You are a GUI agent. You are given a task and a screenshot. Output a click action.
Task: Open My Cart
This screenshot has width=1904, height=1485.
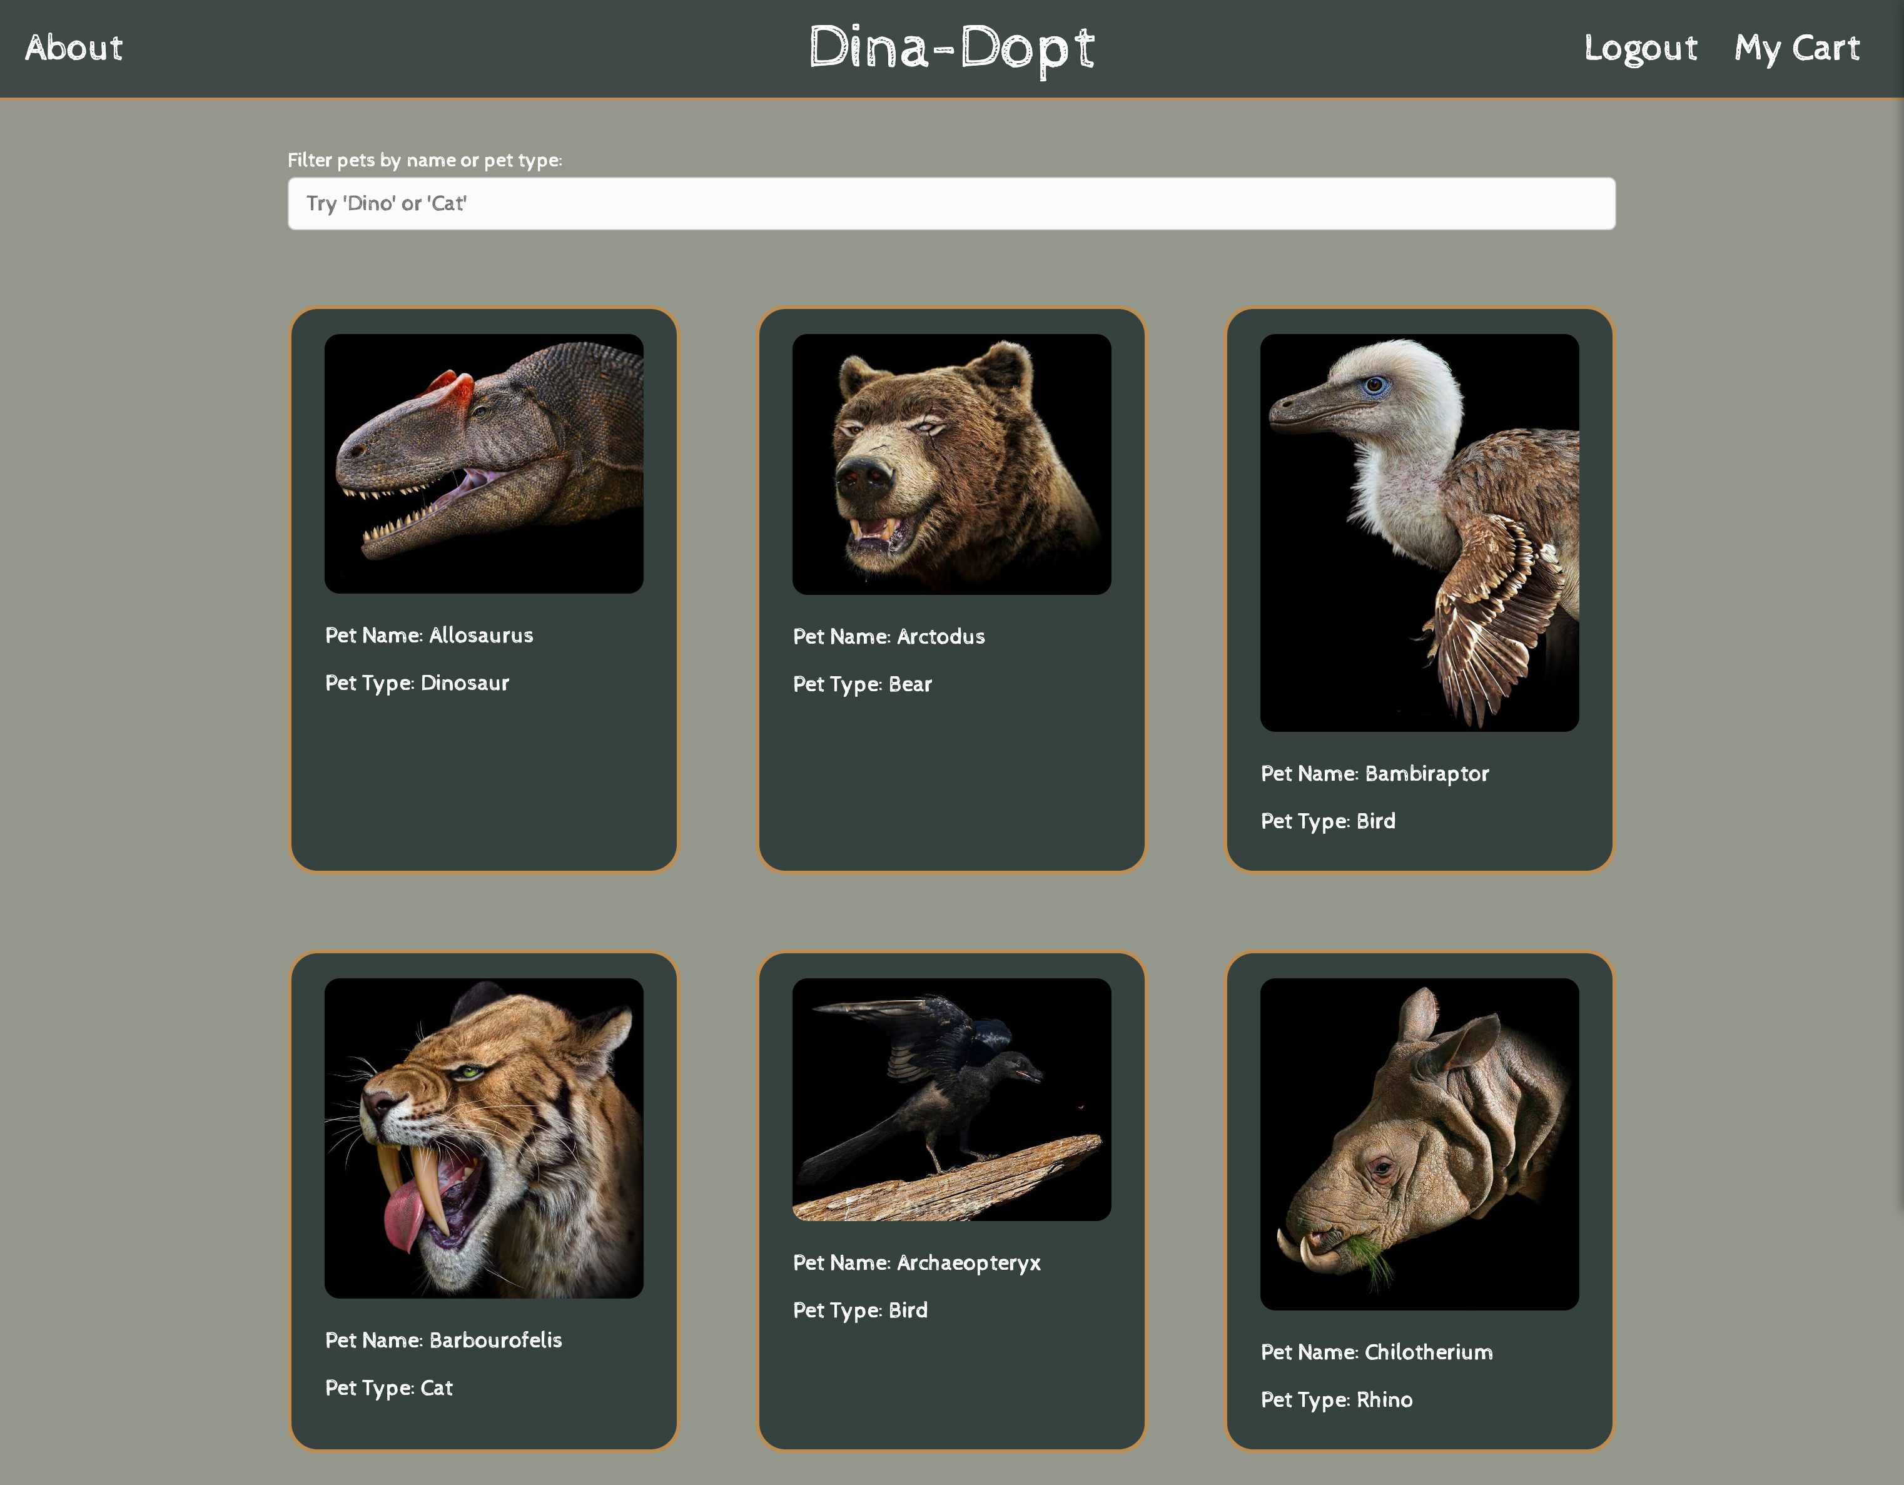pos(1797,48)
